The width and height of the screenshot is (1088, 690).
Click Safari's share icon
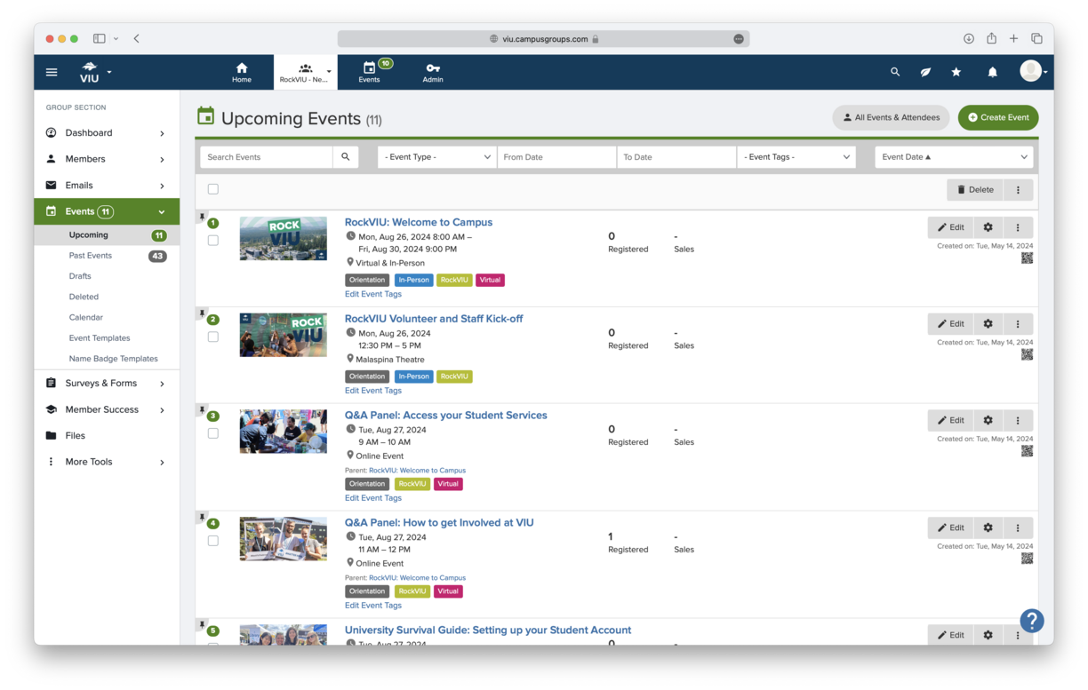[991, 38]
